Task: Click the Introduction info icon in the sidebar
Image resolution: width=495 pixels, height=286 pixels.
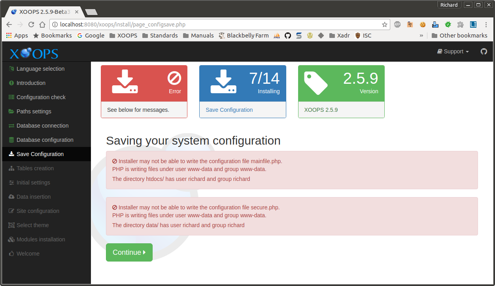Action: click(11, 83)
